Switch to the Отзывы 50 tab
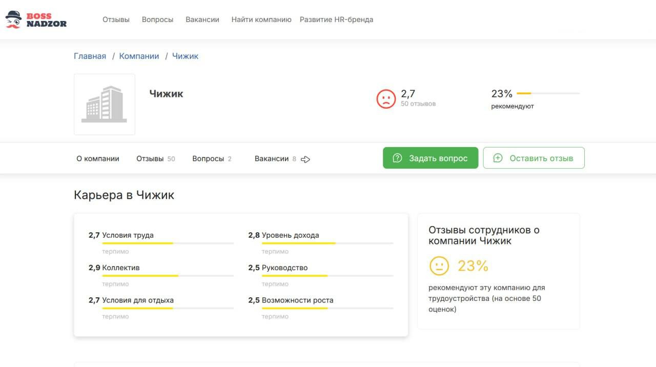656x367 pixels. pos(155,159)
